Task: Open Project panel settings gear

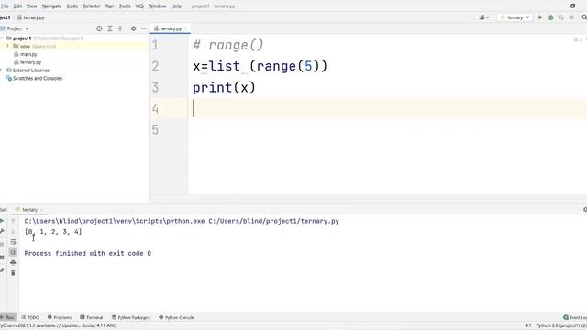Action: pos(133,28)
